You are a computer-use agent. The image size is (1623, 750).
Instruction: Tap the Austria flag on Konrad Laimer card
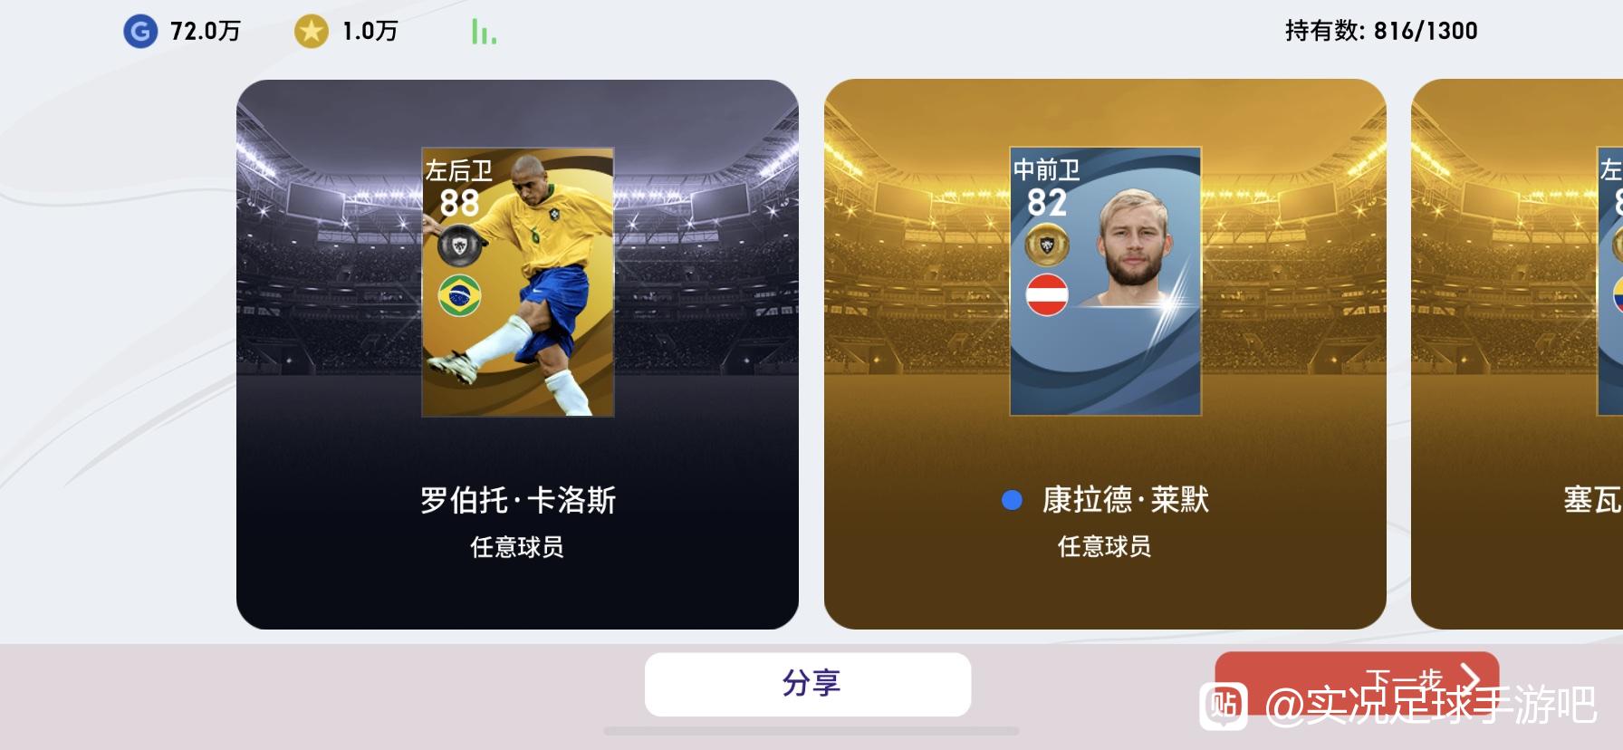point(1047,295)
